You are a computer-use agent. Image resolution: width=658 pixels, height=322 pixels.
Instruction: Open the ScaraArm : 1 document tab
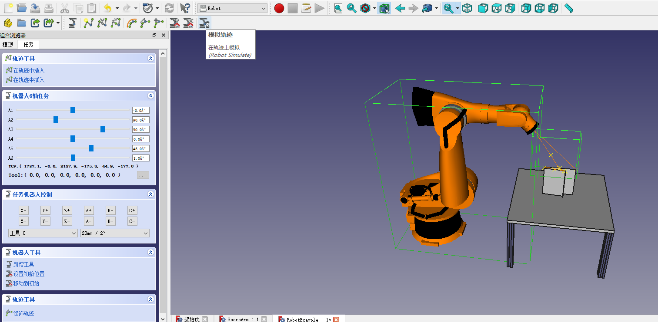pos(243,319)
